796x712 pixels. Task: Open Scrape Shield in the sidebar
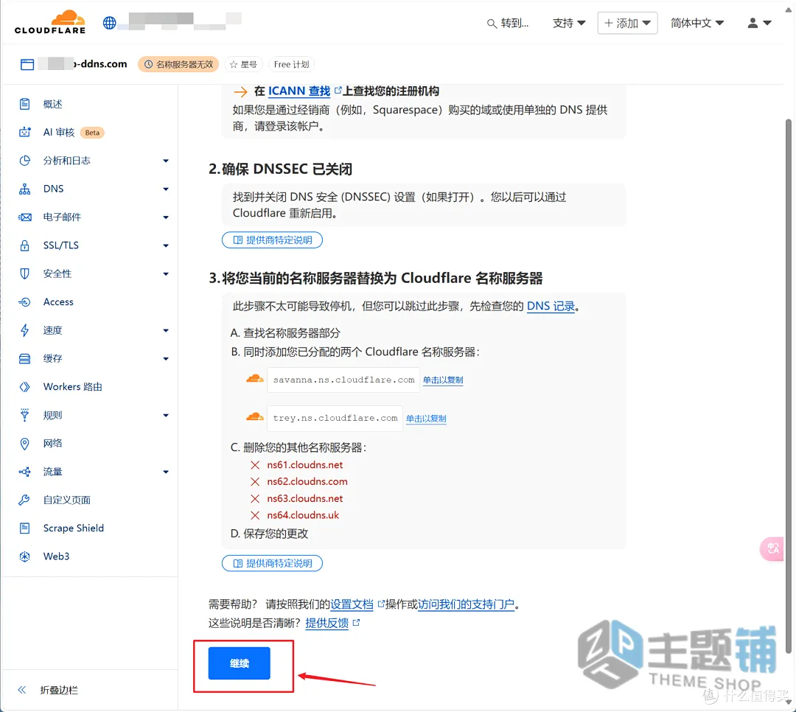coord(74,528)
